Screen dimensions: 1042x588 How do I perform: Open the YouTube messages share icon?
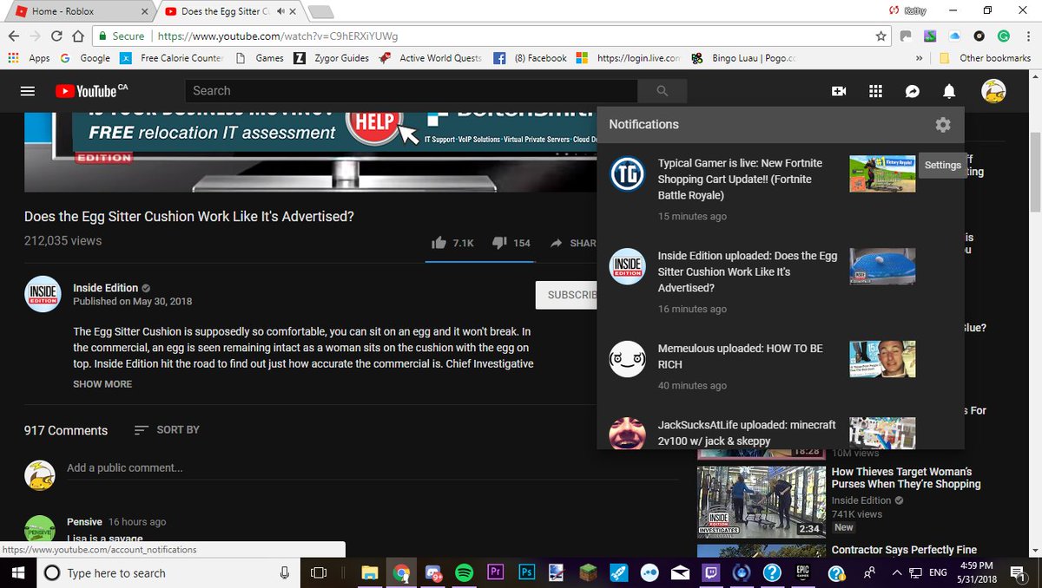click(913, 91)
